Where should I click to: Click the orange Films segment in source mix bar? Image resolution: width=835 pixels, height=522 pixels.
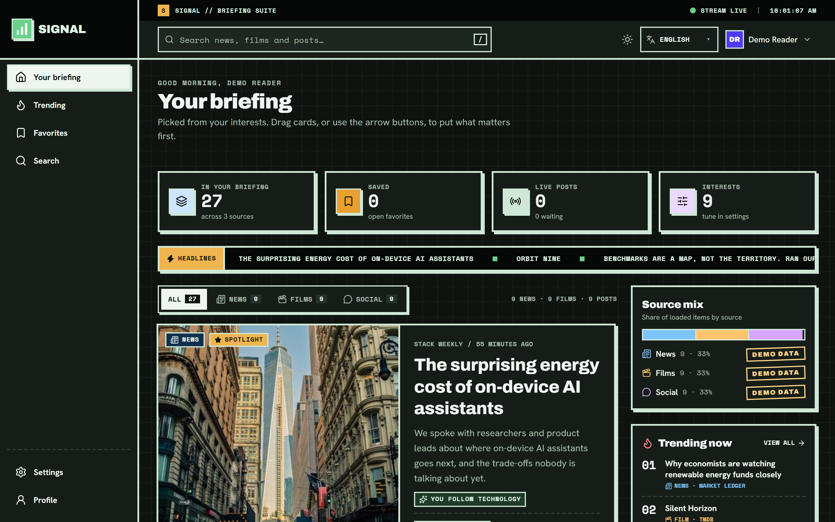722,335
